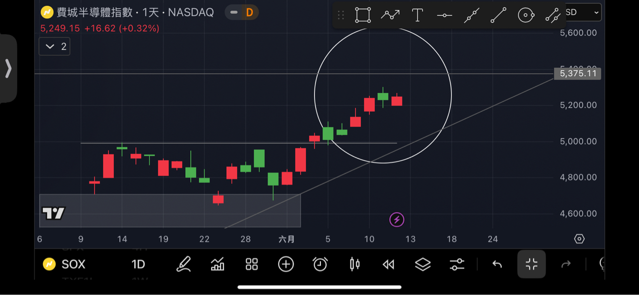
Task: Select the Text tool
Action: (x=417, y=15)
